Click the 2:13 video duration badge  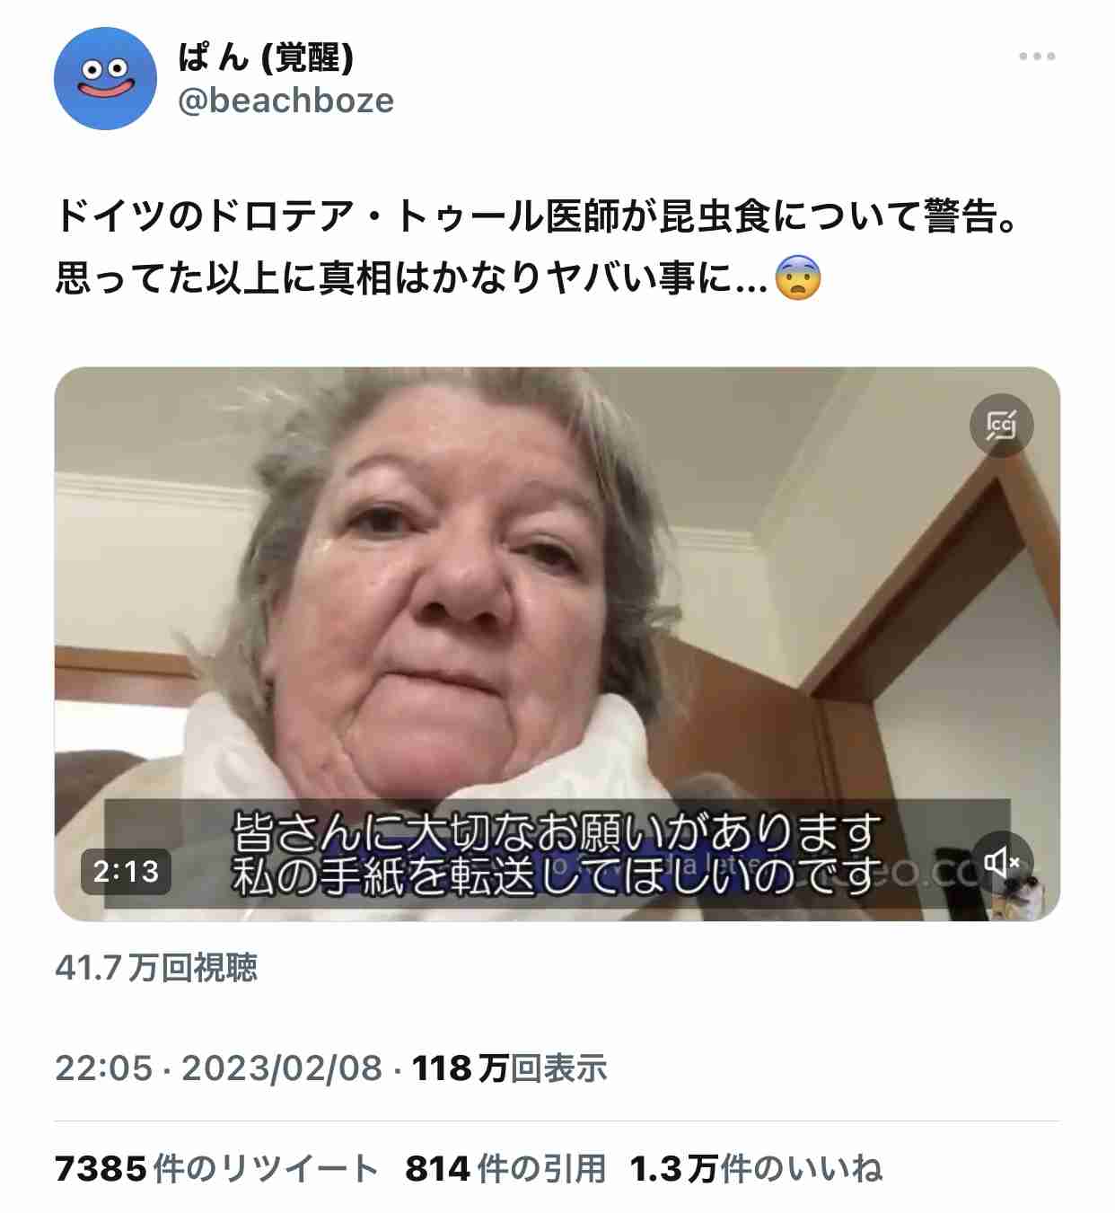click(x=126, y=871)
